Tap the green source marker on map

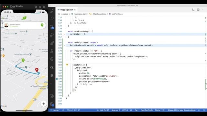23,60
